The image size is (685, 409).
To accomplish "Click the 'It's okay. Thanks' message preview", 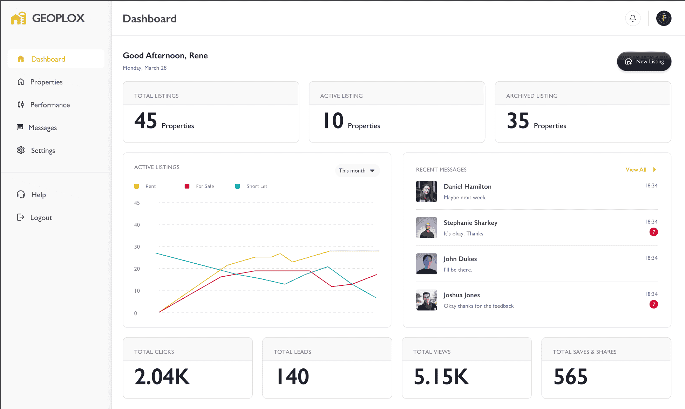I will tap(463, 234).
